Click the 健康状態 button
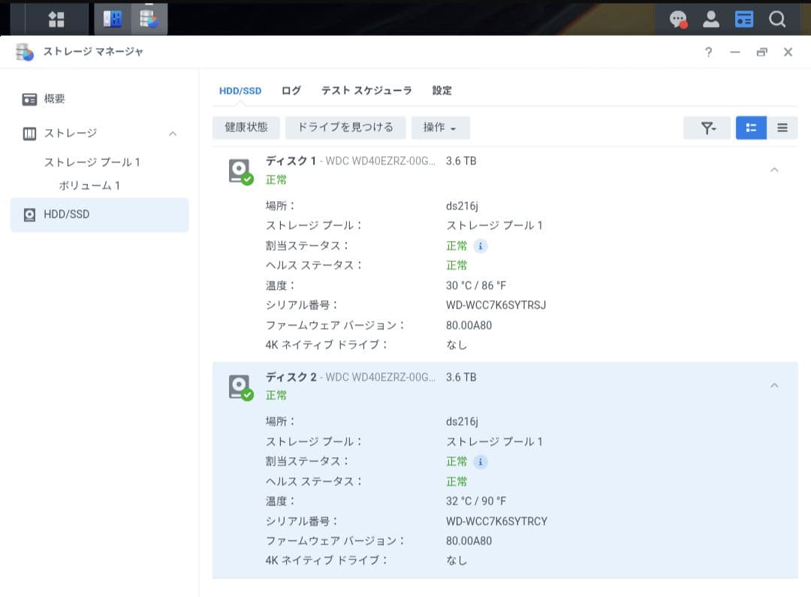The width and height of the screenshot is (811, 597). [x=246, y=128]
